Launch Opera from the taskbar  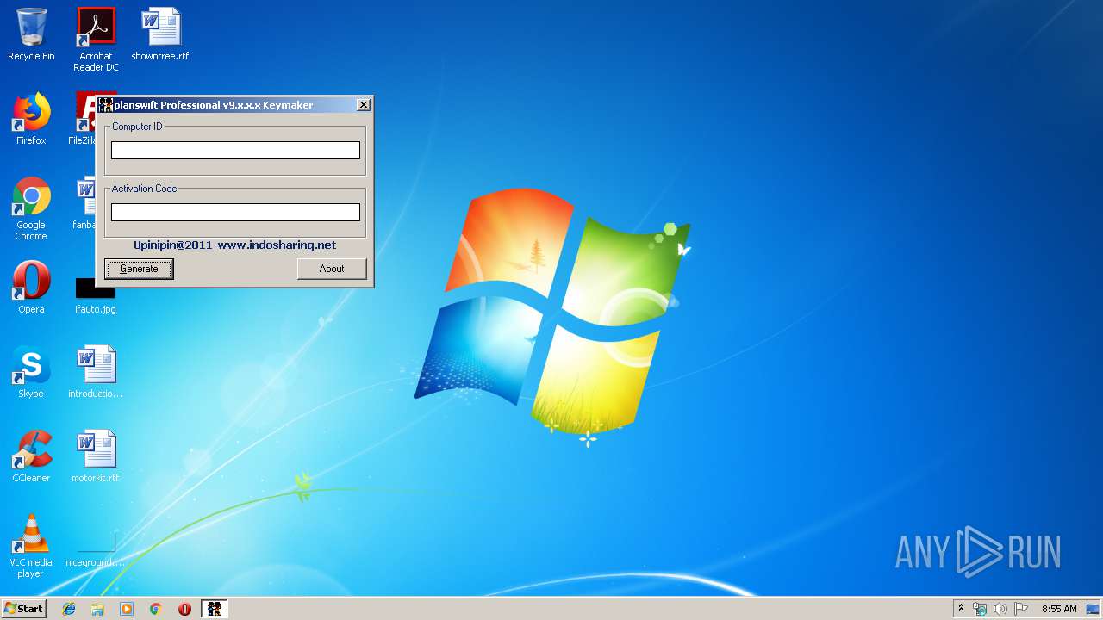(184, 609)
